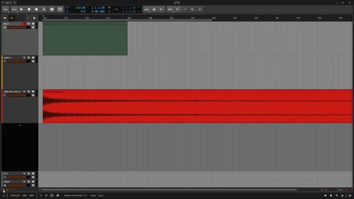Screen dimensions: 354x199
Task: Toggle record arm on Inst 1 track
Action: click(x=24, y=24)
